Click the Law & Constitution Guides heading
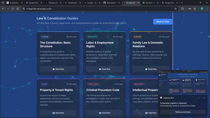Image resolution: width=210 pixels, height=118 pixels. pos(58,18)
